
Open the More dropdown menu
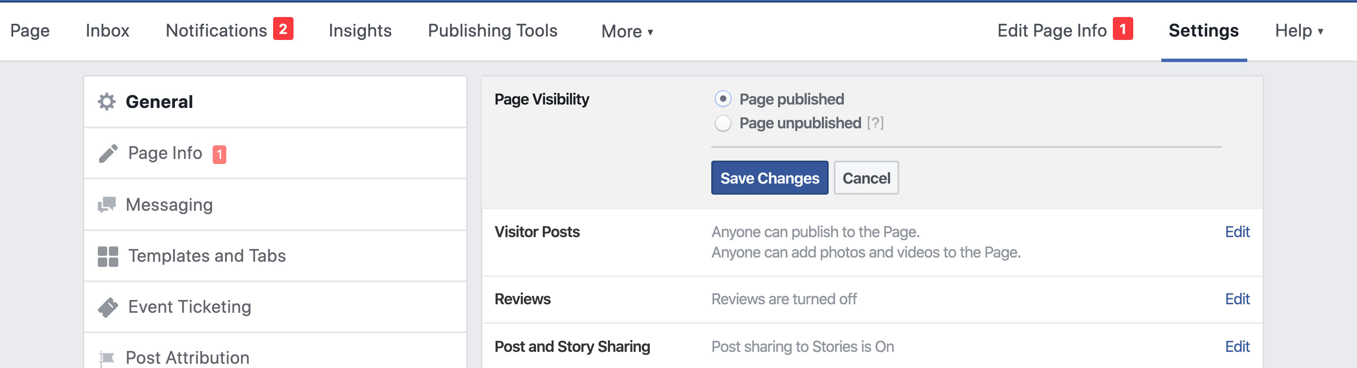pos(627,31)
